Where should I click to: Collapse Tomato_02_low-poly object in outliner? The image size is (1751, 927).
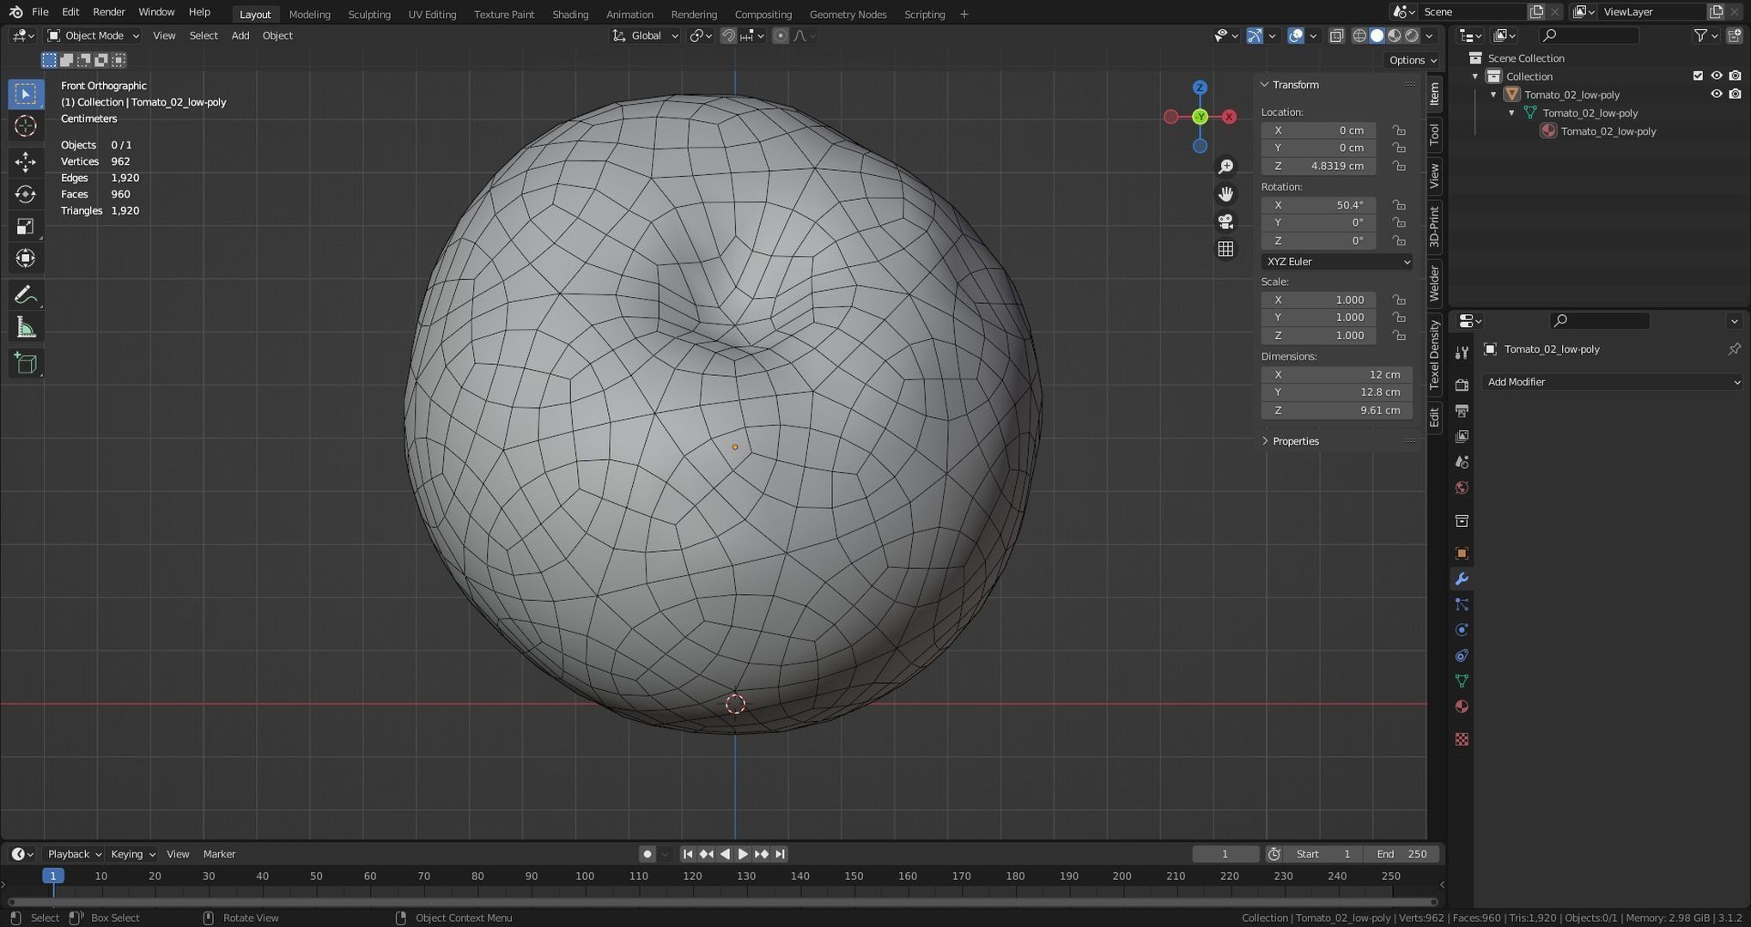(x=1493, y=94)
